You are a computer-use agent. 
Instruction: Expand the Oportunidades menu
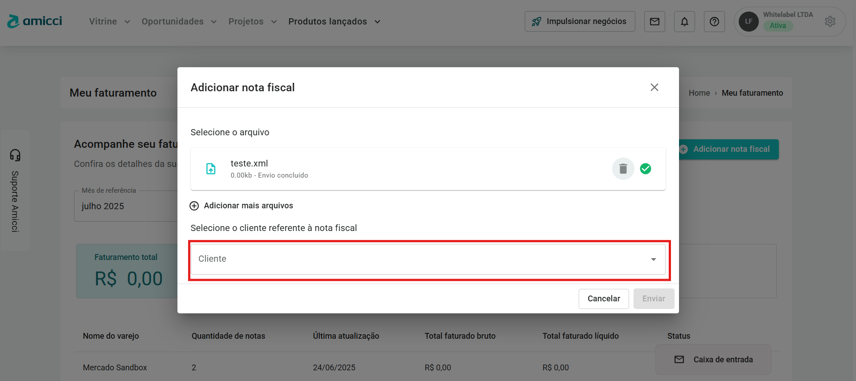pos(179,21)
